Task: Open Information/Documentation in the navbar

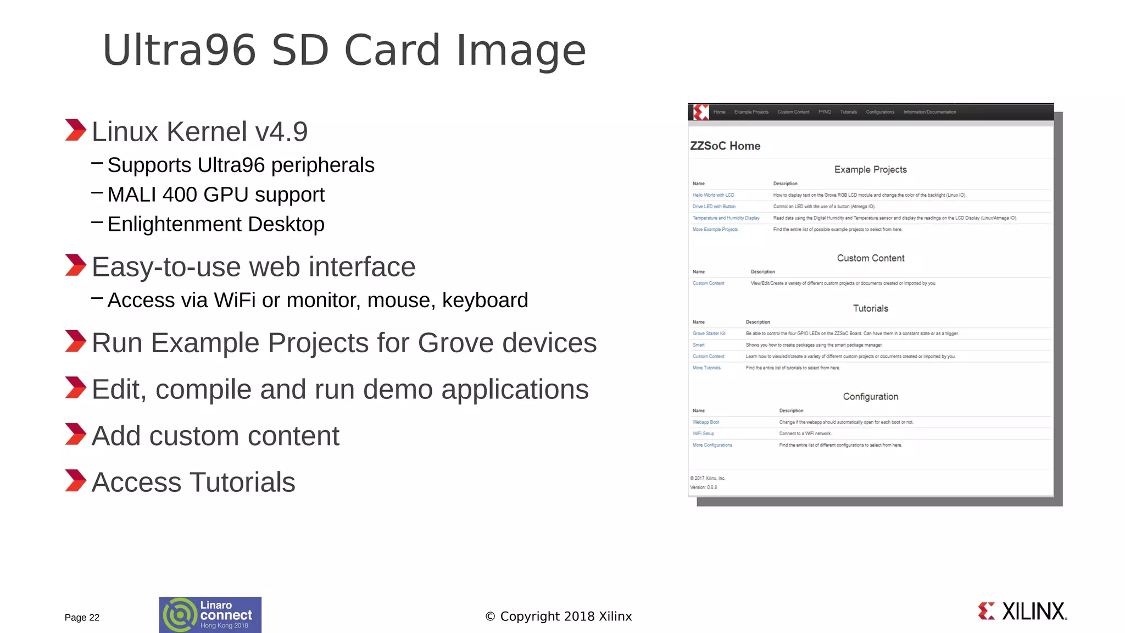Action: click(929, 112)
